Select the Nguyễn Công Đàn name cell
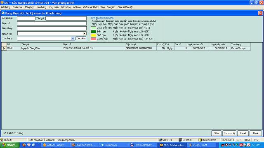The image size is (264, 148). point(42,48)
